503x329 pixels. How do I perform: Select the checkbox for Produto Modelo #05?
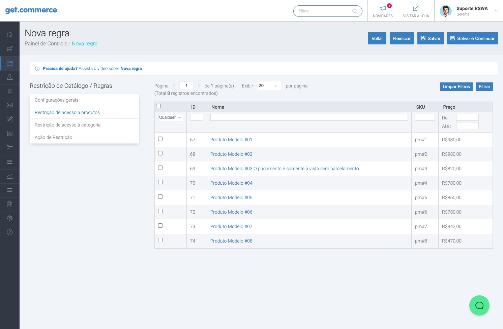(160, 197)
